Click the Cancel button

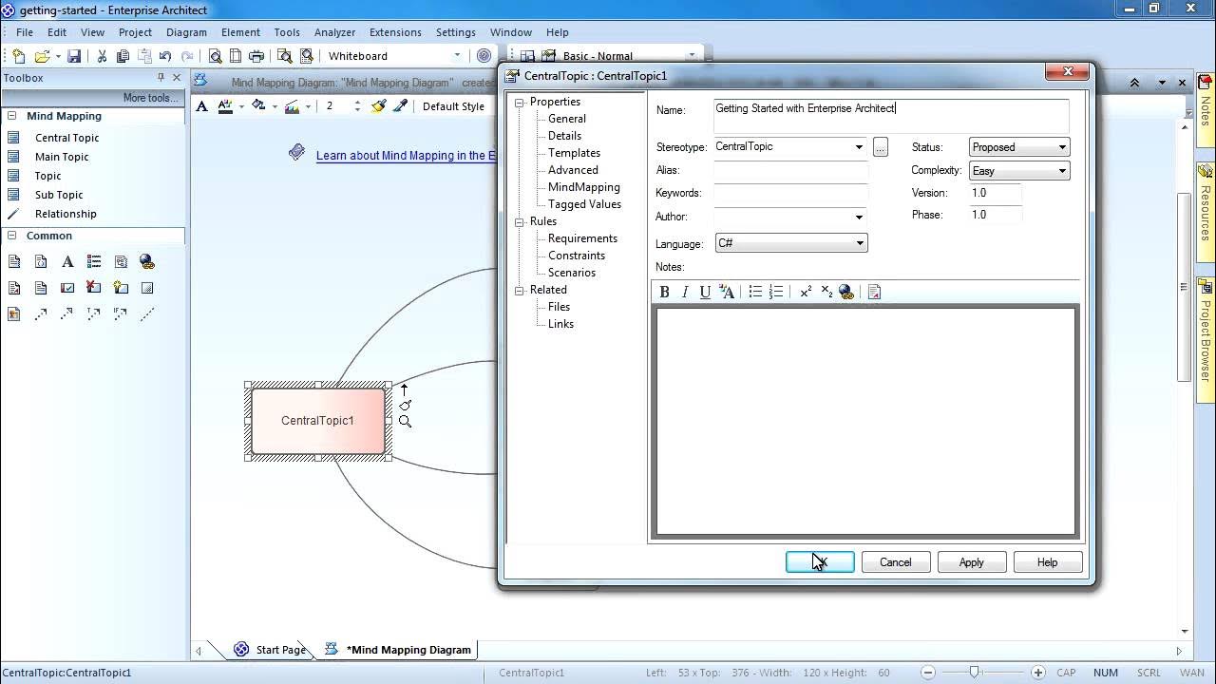tap(896, 562)
